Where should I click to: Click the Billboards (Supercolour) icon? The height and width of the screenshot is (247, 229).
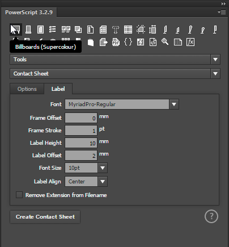pos(16,30)
